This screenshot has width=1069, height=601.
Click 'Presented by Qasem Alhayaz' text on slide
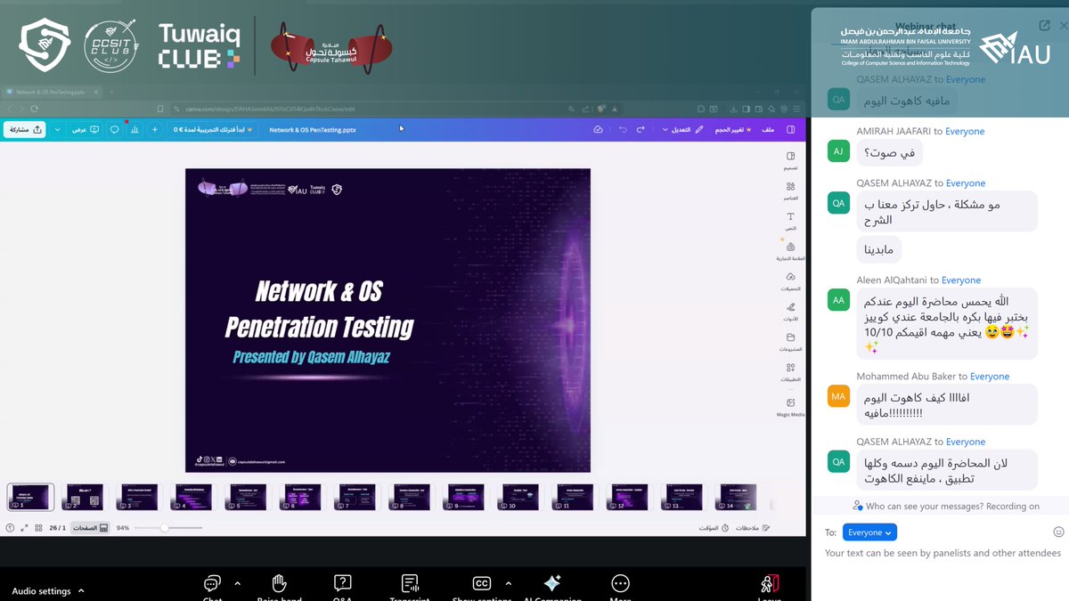(x=312, y=357)
